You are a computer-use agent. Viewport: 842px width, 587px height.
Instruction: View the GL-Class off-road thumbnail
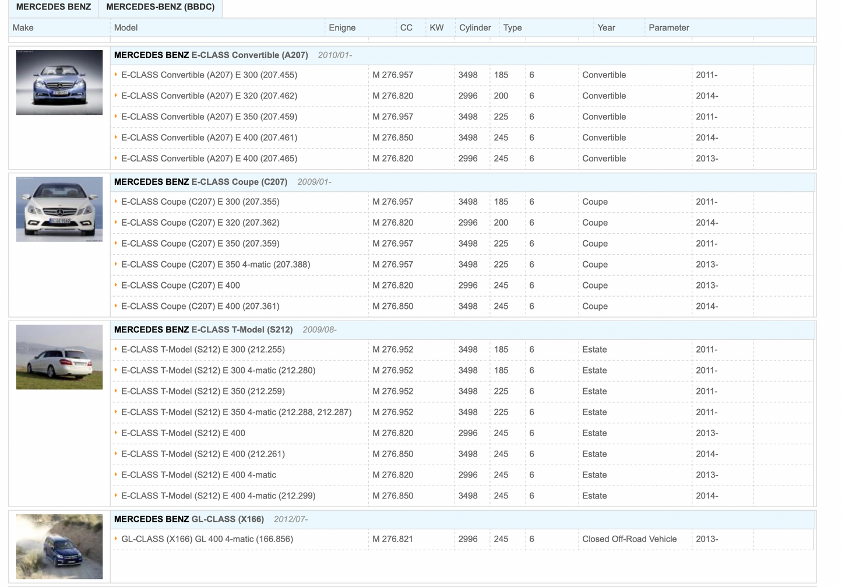[x=59, y=546]
